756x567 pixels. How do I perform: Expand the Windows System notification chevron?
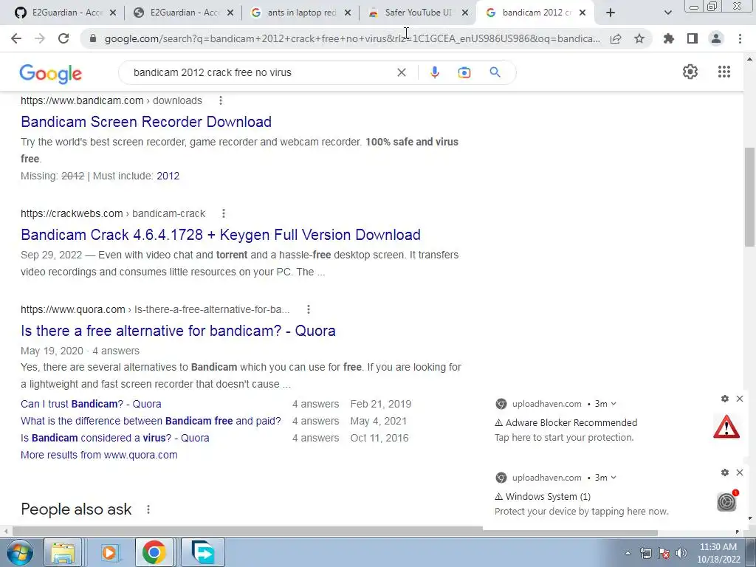tap(614, 478)
